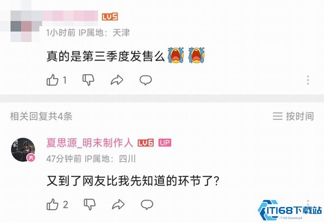The height and width of the screenshot is (222, 324).
Task: Open 夏思源's avatar thumbnail
Action: coord(23,150)
